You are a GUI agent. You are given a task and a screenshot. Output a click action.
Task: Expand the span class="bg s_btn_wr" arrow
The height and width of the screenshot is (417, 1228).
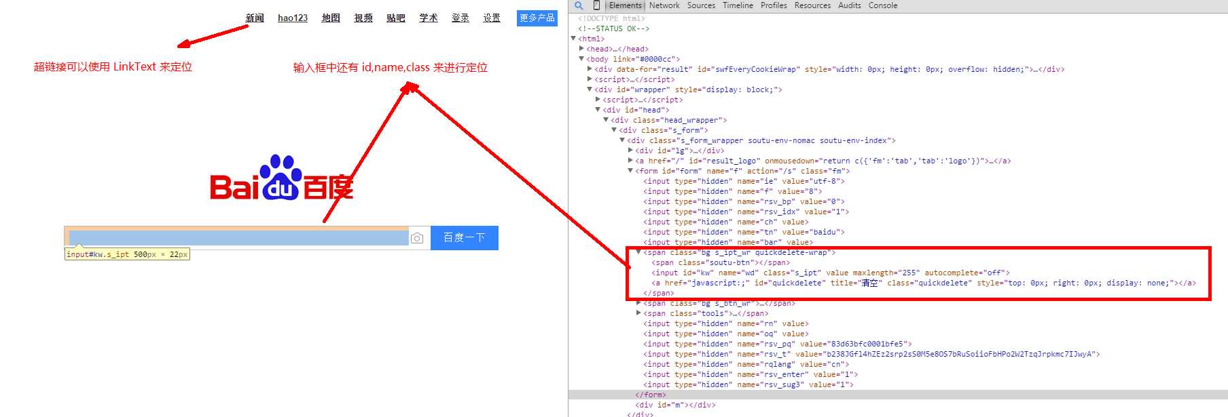pyautogui.click(x=638, y=303)
